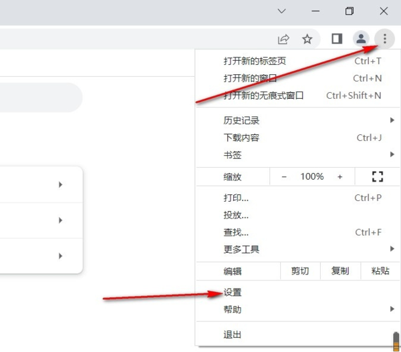Click the three-dot Chrome menu icon

[385, 39]
